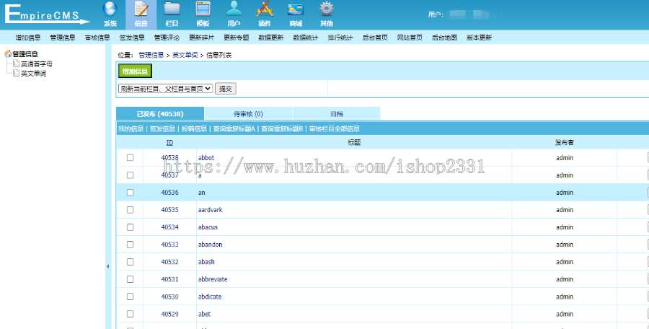Image resolution: width=649 pixels, height=329 pixels.
Task: Open 数据统计 menu item
Action: 306,38
